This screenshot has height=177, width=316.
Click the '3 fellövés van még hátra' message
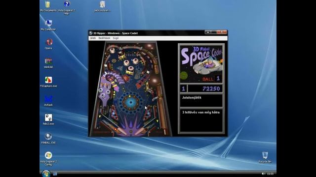click(x=201, y=113)
